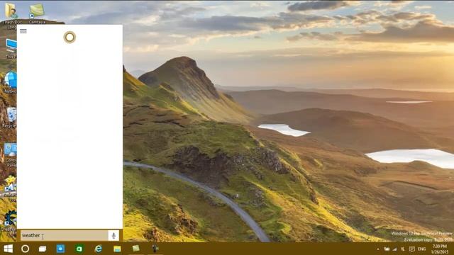Open the Action Center notifications icon
Screen dimensions: 454x255
[412, 249]
